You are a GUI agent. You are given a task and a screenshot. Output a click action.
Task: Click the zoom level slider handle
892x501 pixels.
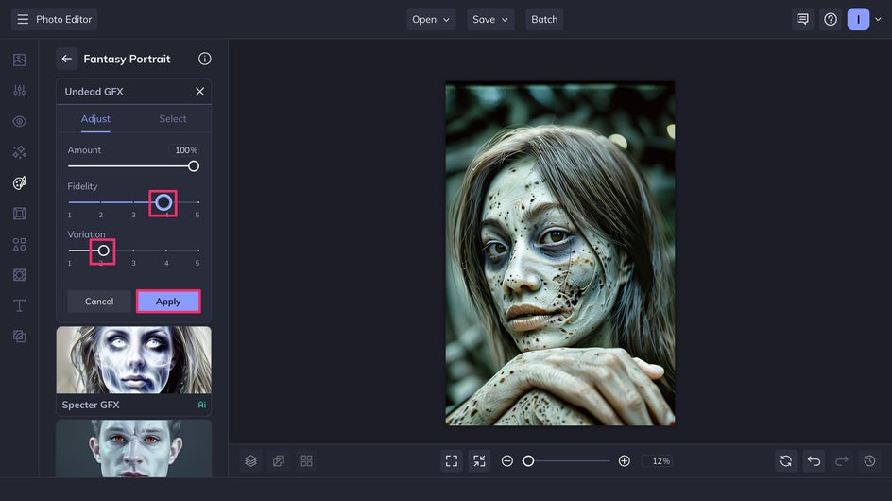point(528,460)
